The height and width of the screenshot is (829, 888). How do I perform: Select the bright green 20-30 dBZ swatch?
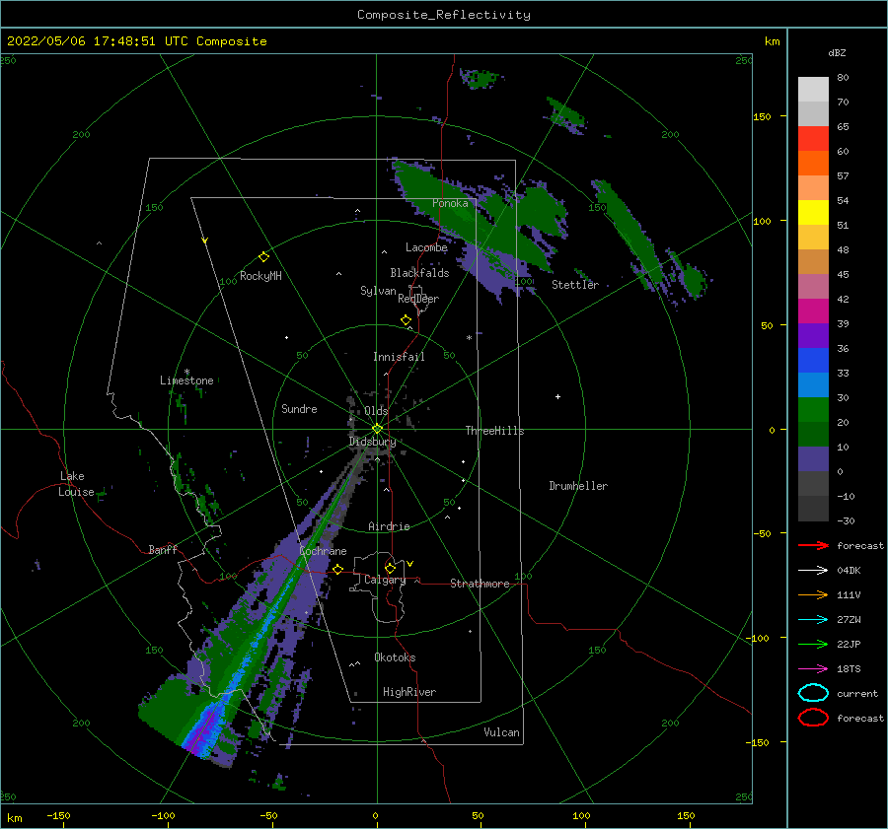[813, 410]
